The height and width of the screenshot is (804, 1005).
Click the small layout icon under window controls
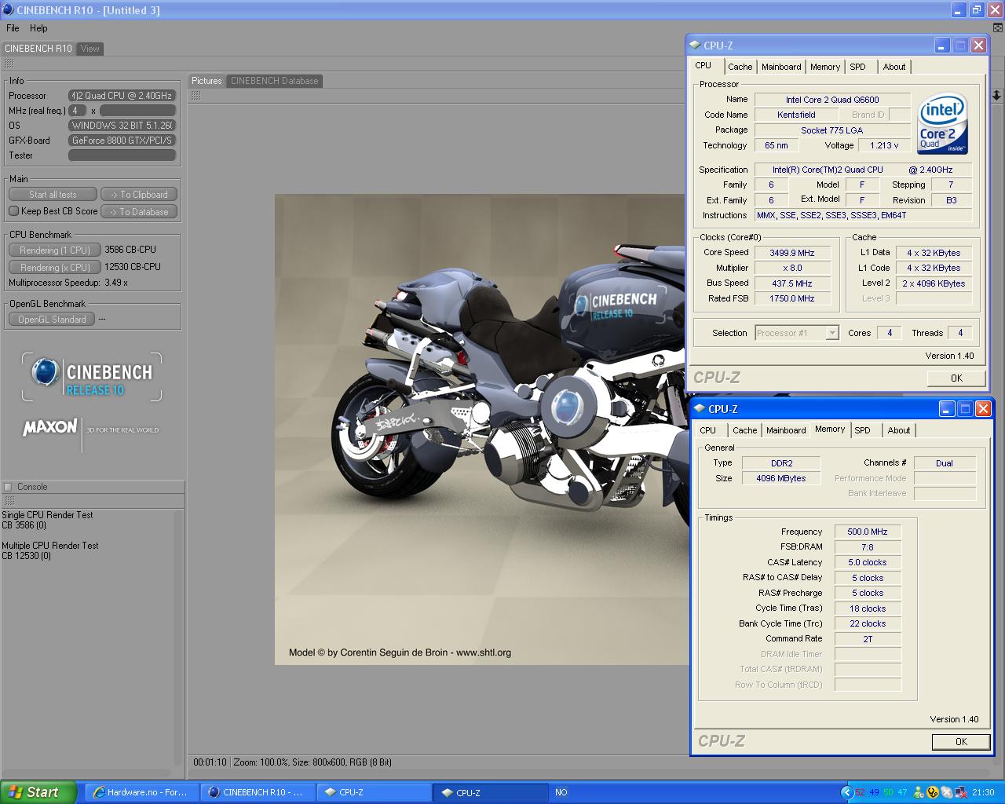click(x=998, y=27)
